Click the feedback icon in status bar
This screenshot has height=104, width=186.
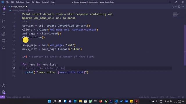click(179, 97)
